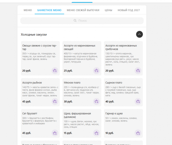Click the Холодные закуски heading
This screenshot has width=172, height=145.
(x=34, y=35)
